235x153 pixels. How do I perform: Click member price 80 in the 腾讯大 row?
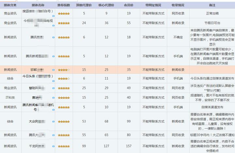click(x=129, y=135)
